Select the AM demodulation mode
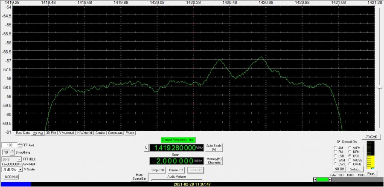Image resolution: width=384 pixels, height=187 pixels. click(x=335, y=147)
